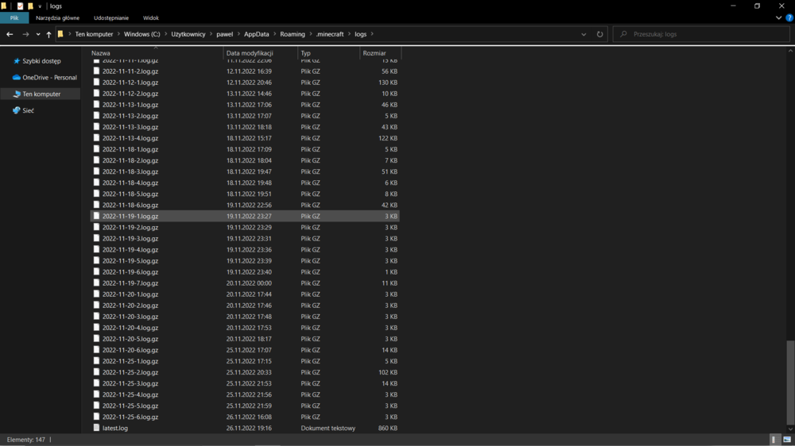Select file name 2022-11-20-3.log.gz

[130, 317]
